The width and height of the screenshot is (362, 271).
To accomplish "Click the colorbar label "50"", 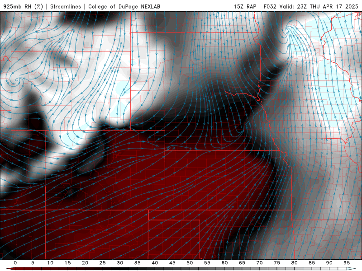I will tap(190, 263).
